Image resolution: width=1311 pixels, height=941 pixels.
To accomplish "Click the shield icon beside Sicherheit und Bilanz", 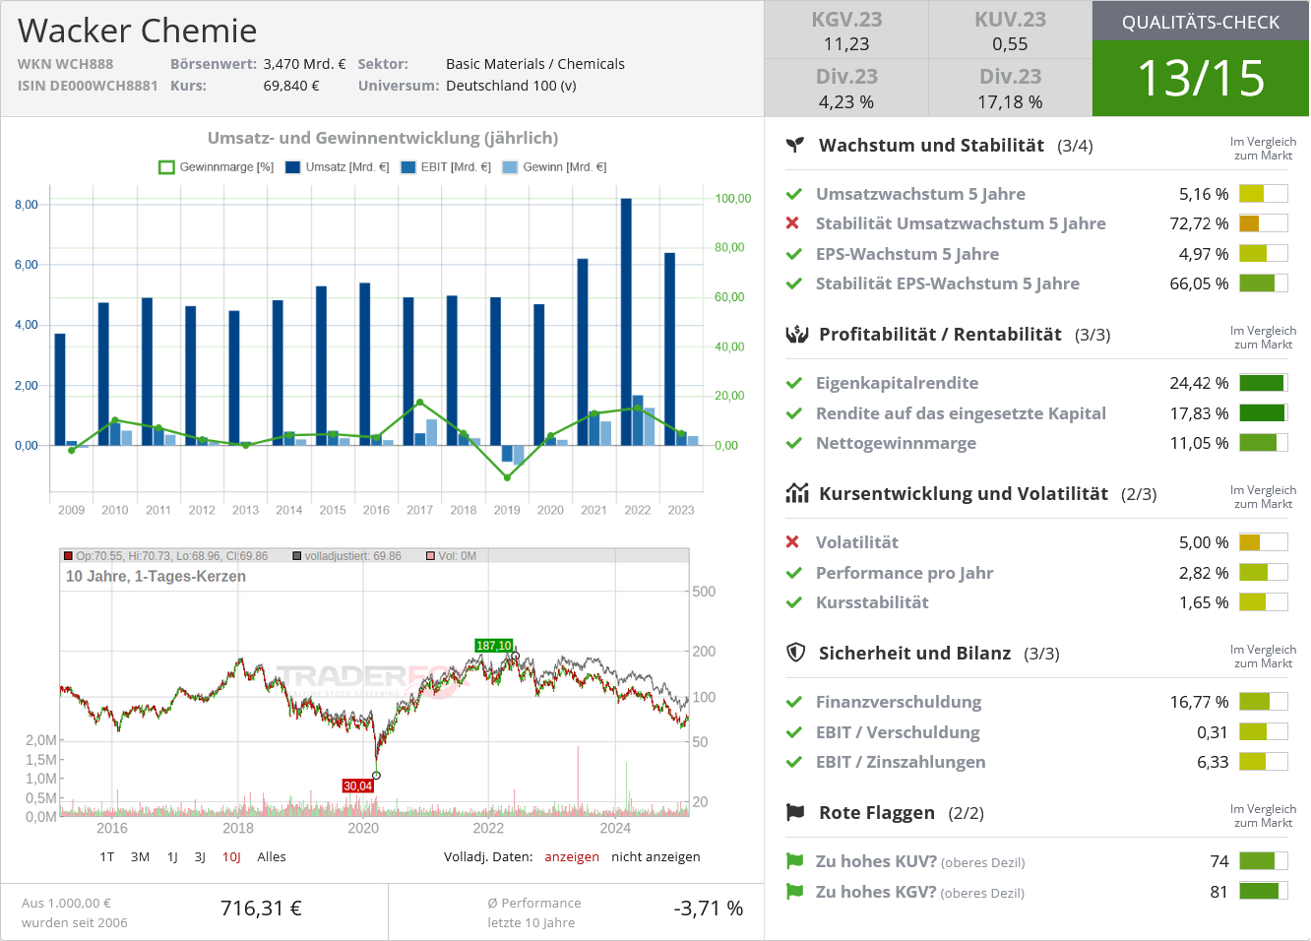I will [x=796, y=653].
